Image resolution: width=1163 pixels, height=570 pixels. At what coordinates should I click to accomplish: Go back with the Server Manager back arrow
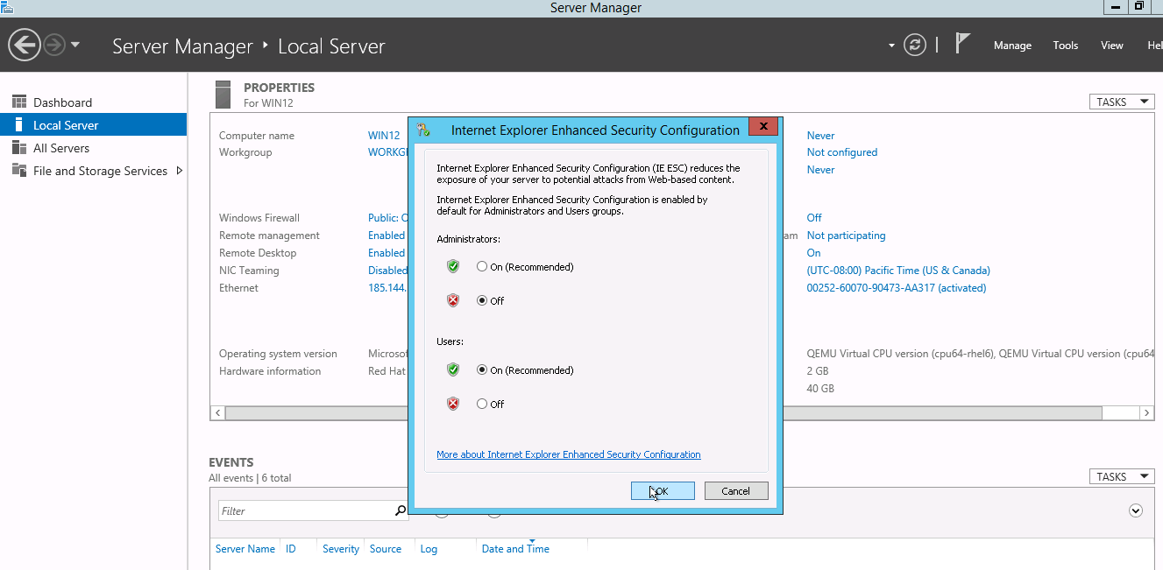25,45
